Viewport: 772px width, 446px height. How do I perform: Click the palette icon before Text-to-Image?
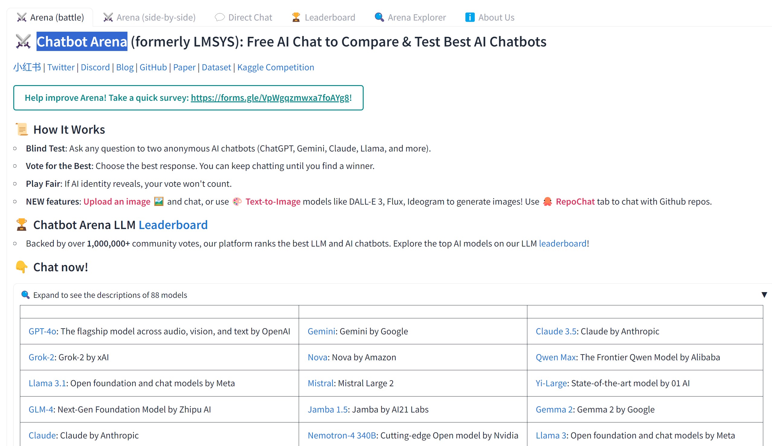236,201
